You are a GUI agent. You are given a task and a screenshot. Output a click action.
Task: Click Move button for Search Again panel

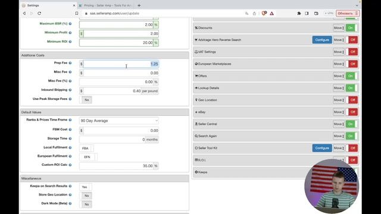click(x=339, y=136)
